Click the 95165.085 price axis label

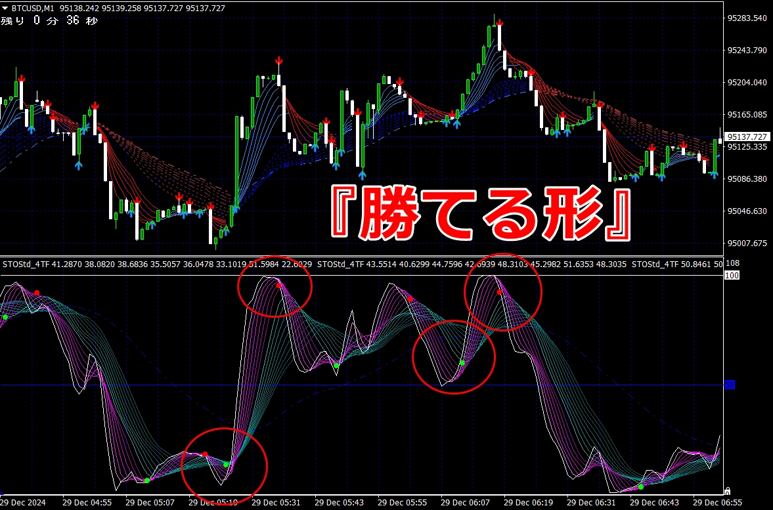pyautogui.click(x=747, y=114)
